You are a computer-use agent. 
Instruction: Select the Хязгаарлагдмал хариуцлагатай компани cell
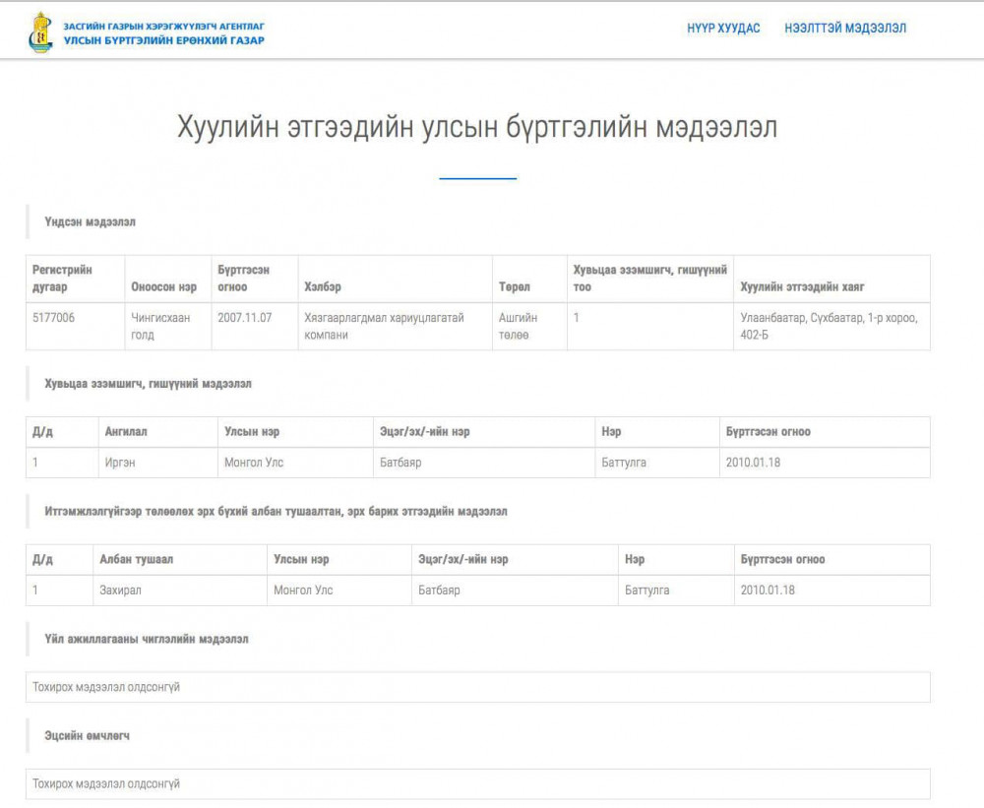(x=384, y=326)
